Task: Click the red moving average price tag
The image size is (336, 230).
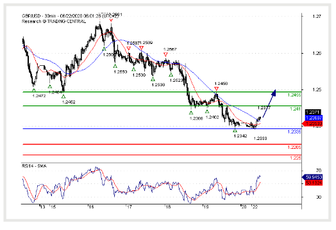Action: tap(312, 123)
